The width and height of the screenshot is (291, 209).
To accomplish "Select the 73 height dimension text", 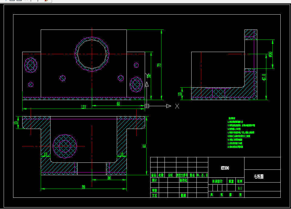I will [159, 65].
